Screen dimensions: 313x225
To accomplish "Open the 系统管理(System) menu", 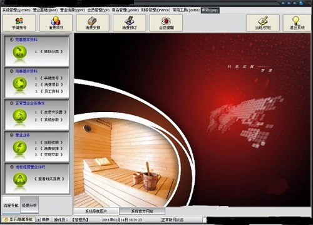I will (x=16, y=10).
